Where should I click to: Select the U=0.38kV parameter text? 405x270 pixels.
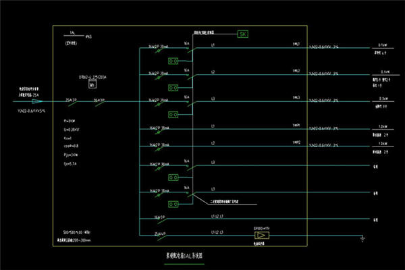(x=72, y=130)
